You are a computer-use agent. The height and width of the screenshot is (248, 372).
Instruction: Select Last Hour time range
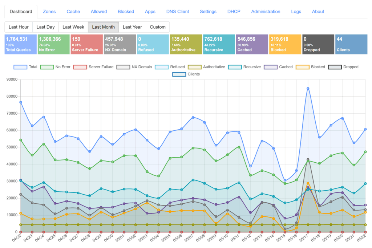coord(19,27)
